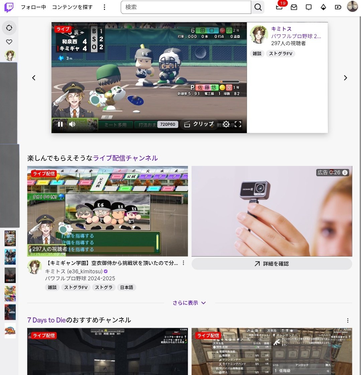
Task: Open the three-dot more menu in top nav
Action: pyautogui.click(x=104, y=7)
